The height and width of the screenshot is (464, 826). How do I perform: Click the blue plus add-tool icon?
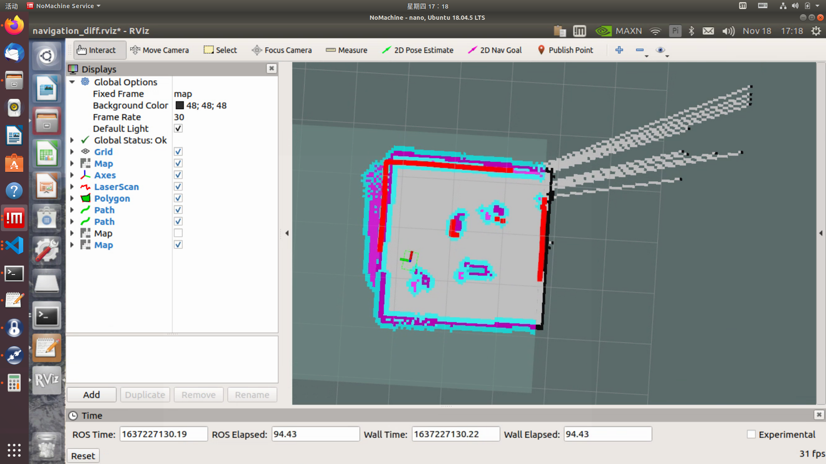619,50
